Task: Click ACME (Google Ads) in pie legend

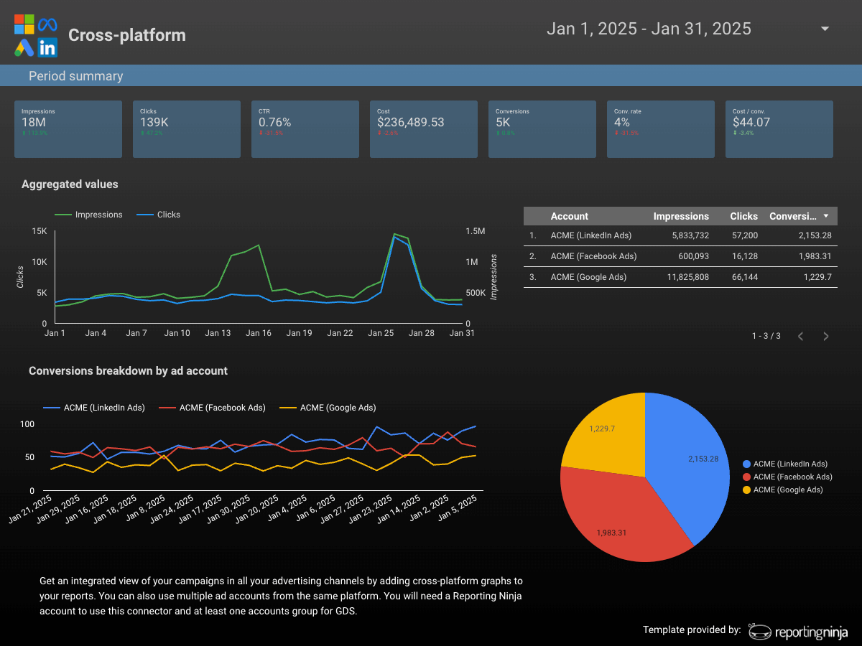Action: tap(783, 490)
